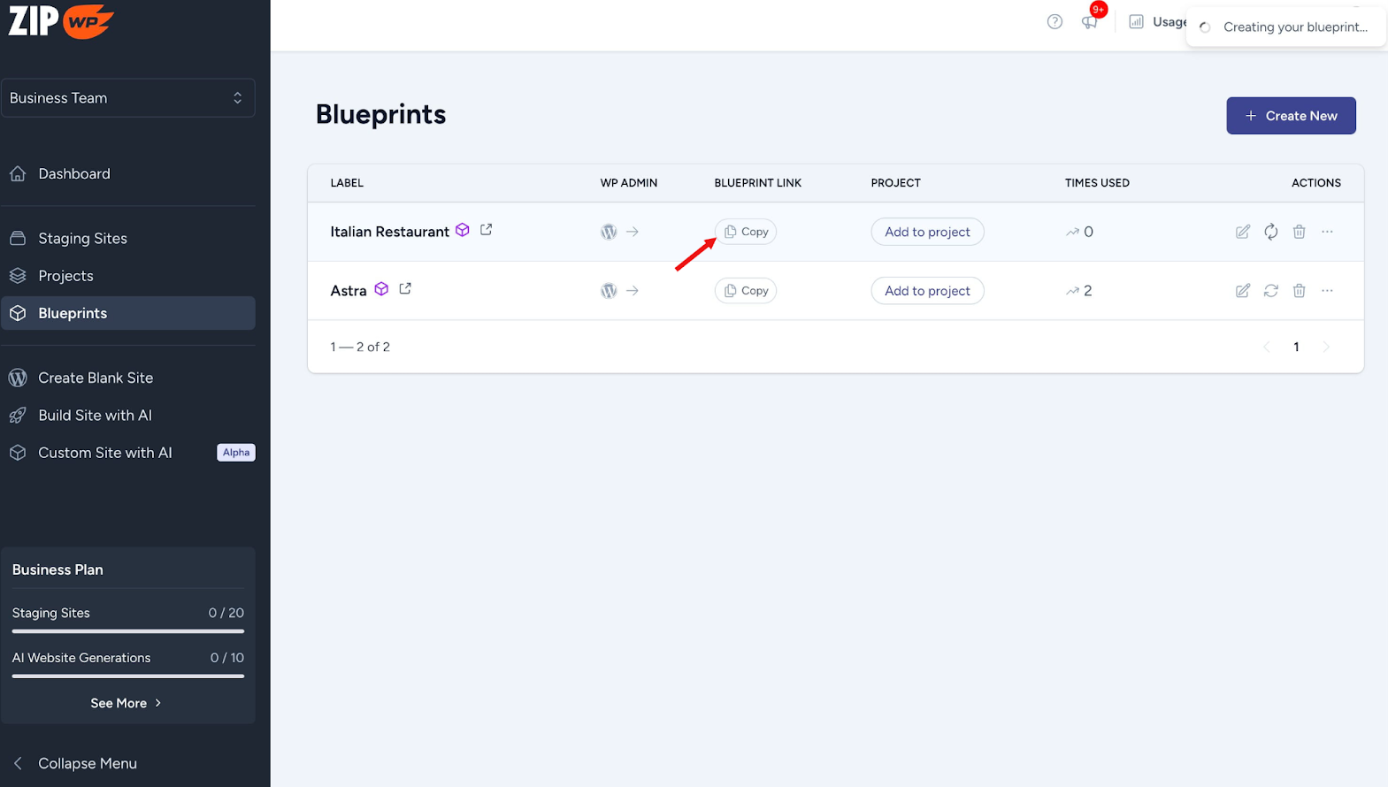Screen dimensions: 1388x787
Task: Open the Business Team switcher dropdown
Action: pyautogui.click(x=128, y=98)
